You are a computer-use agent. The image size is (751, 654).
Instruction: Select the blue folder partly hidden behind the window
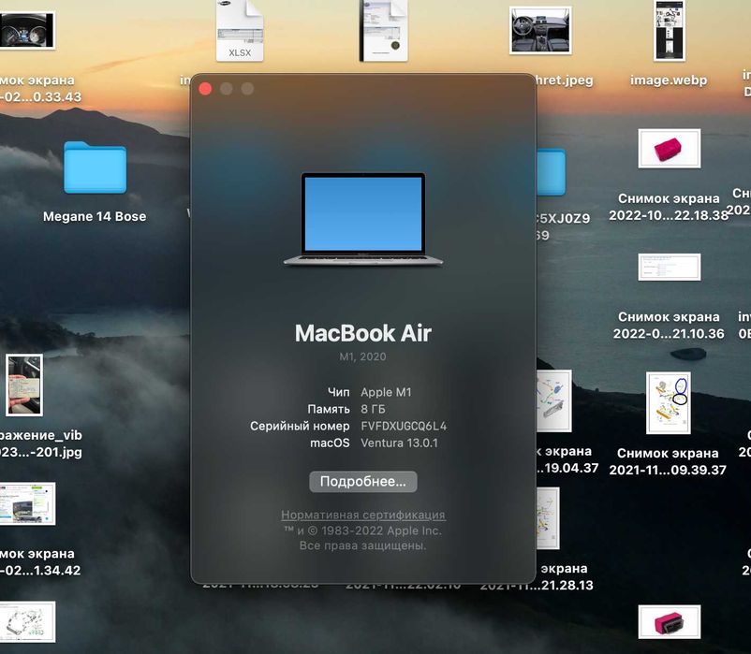[x=551, y=172]
